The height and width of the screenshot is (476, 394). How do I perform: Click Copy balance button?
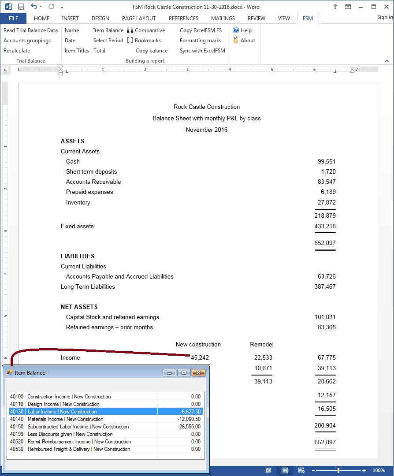tap(152, 51)
